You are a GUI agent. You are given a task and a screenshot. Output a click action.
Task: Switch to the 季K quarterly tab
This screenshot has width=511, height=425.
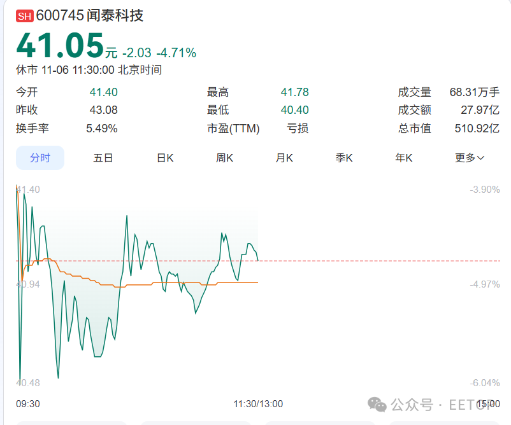click(x=344, y=158)
